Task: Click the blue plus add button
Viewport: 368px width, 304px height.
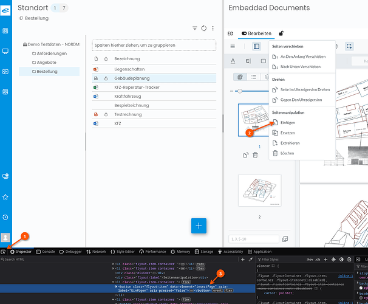Action: point(199,226)
